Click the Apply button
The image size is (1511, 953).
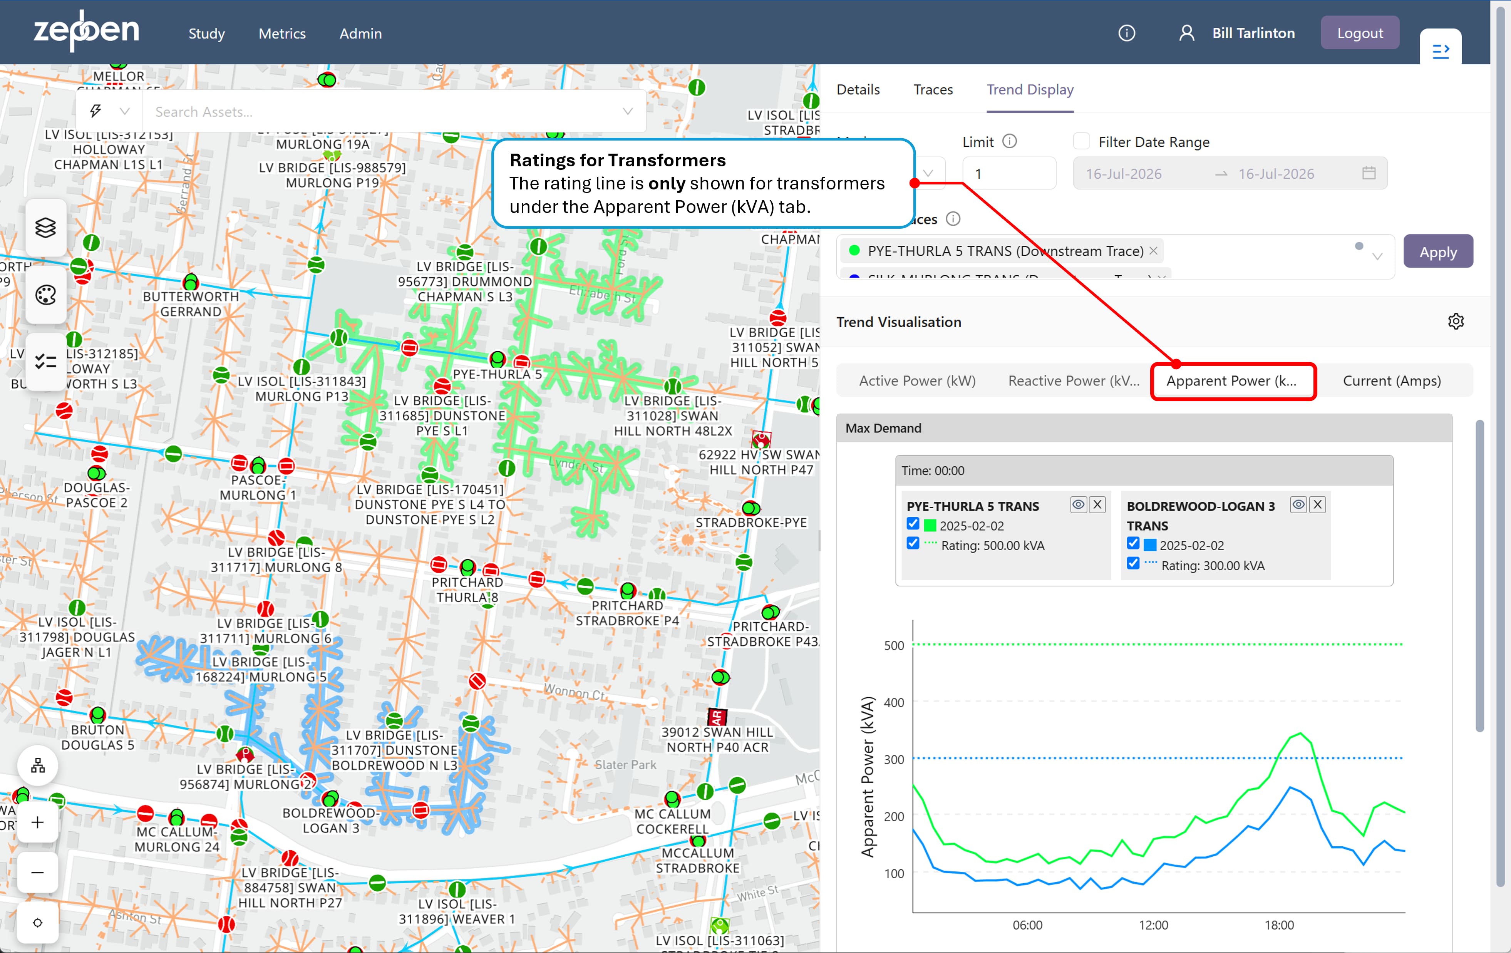click(x=1438, y=251)
